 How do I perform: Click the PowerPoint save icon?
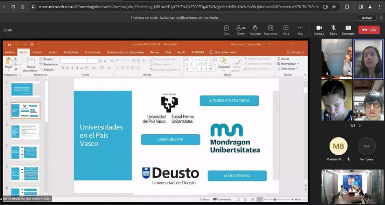coord(9,44)
